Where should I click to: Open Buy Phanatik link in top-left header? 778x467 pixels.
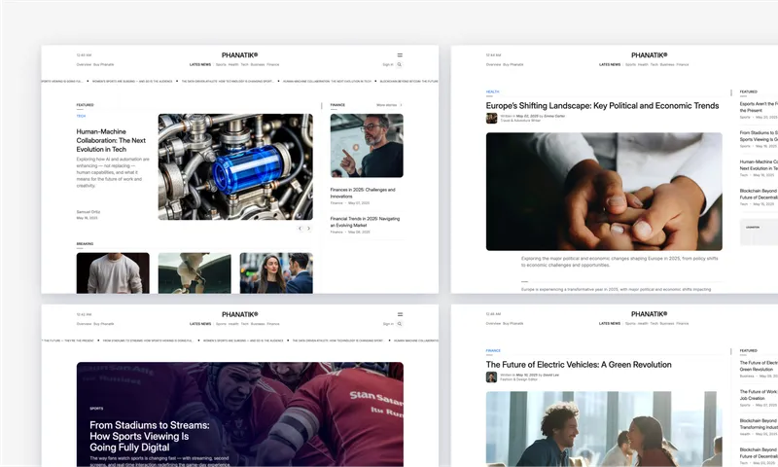104,64
